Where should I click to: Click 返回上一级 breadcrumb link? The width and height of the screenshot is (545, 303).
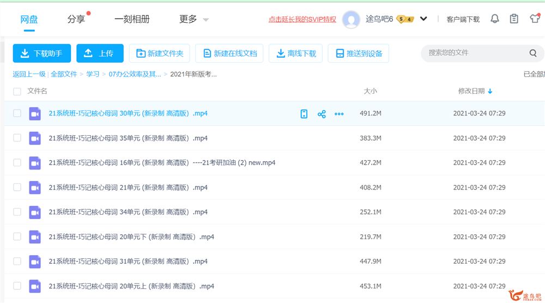[29, 74]
